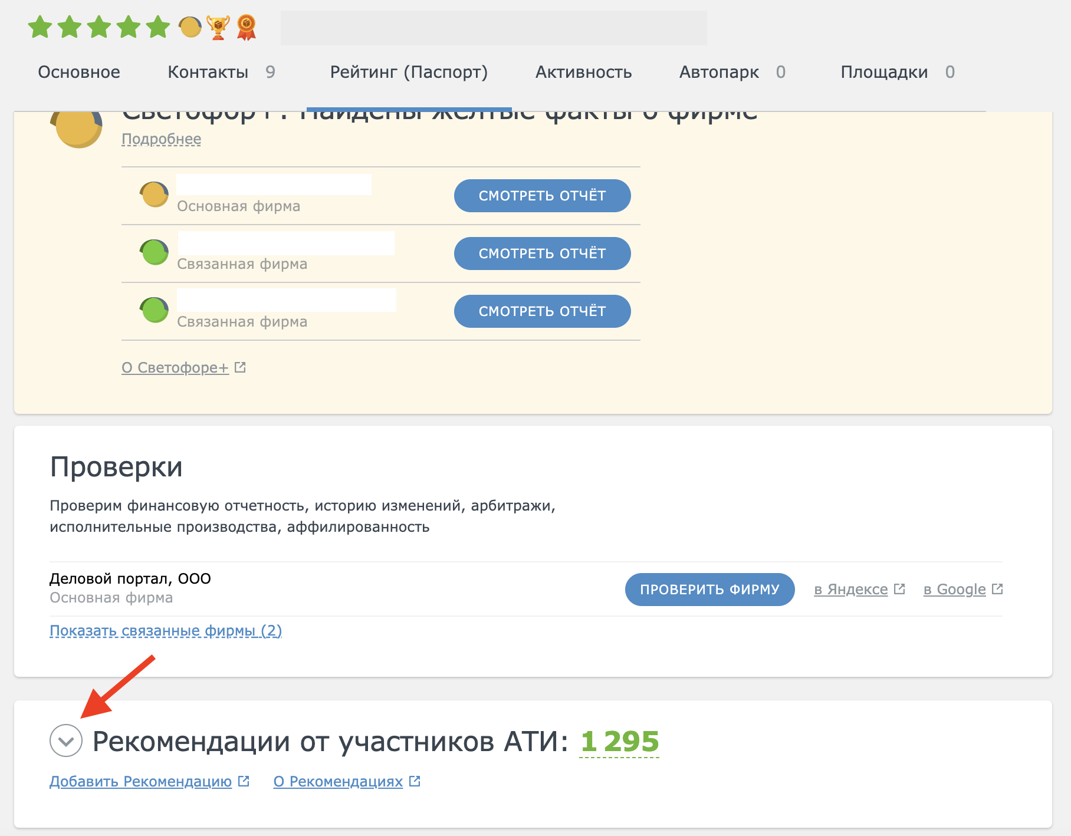This screenshot has width=1071, height=836.
Task: Click the red ribbon medal icon
Action: (247, 28)
